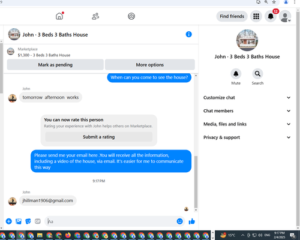Open the network tray icon
This screenshot has width=300, height=240.
pyautogui.click(x=254, y=235)
